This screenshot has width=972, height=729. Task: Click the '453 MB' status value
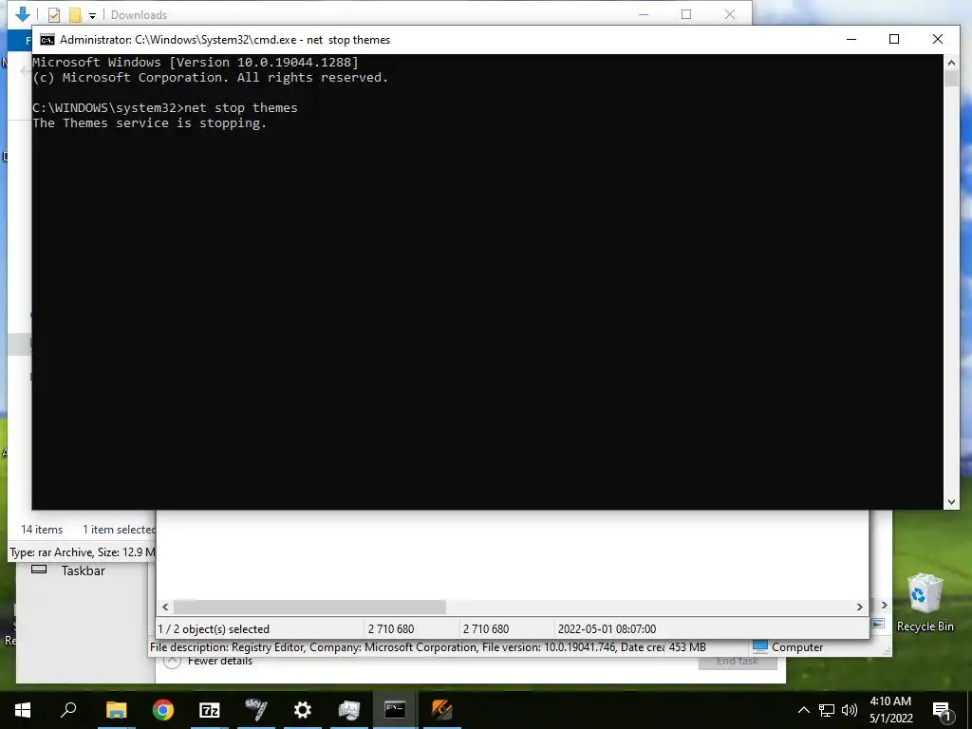pyautogui.click(x=687, y=646)
